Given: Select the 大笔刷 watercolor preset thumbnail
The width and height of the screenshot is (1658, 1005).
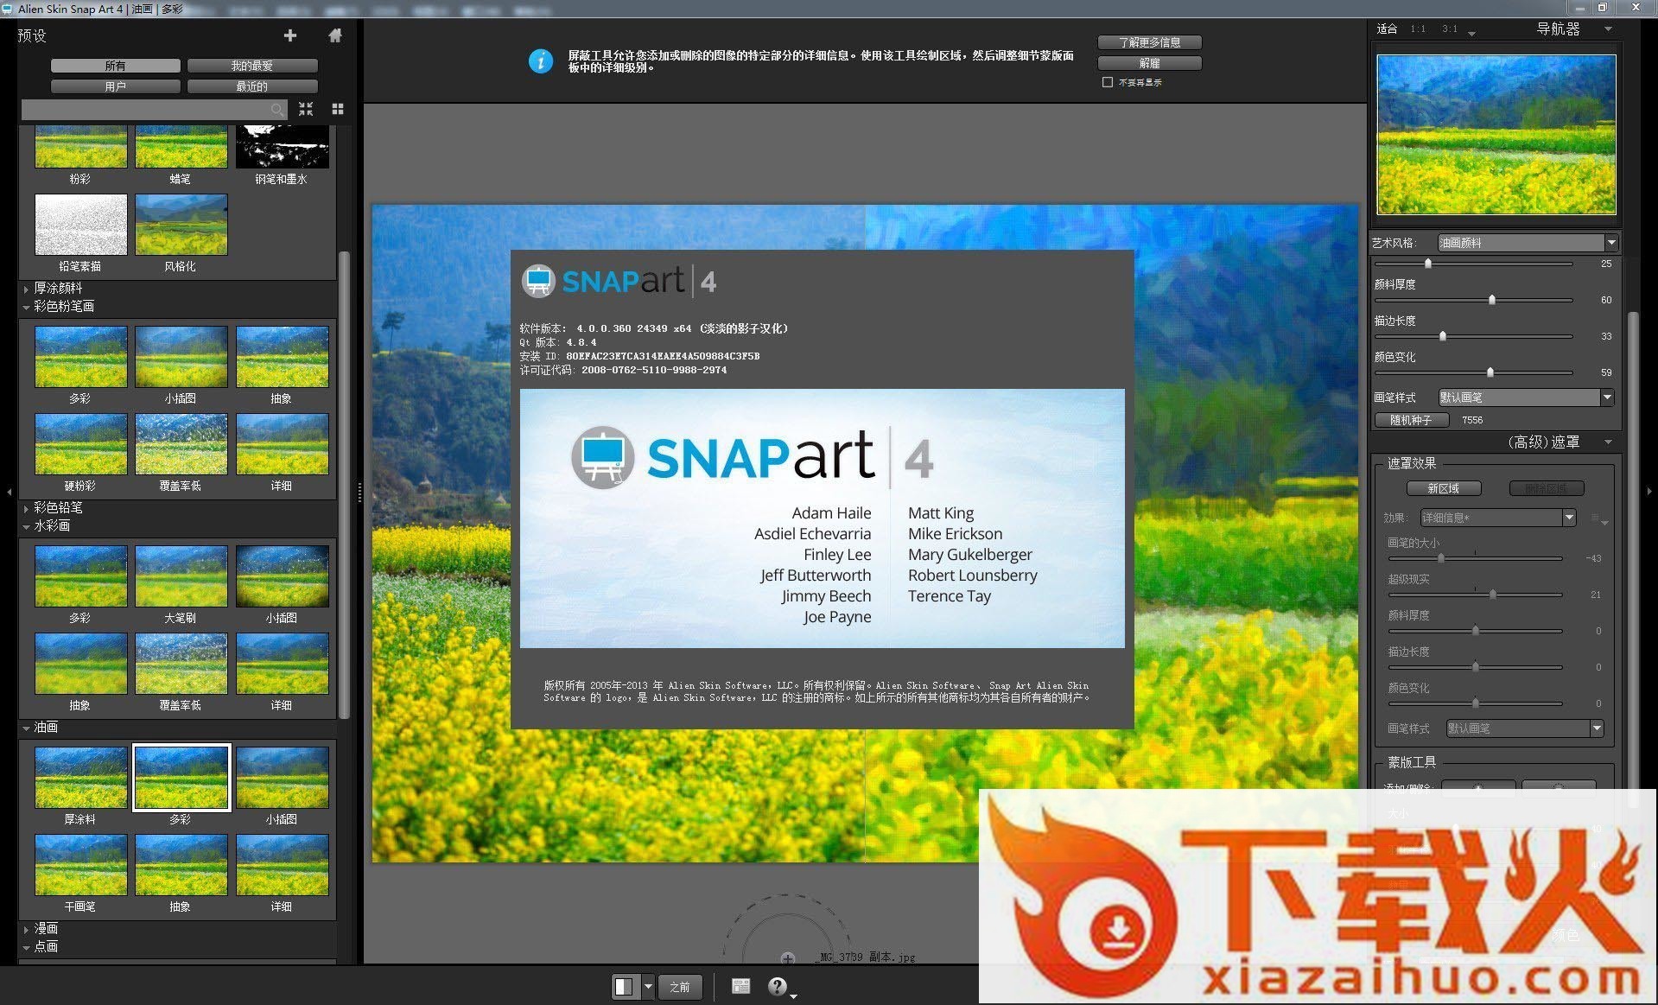Looking at the screenshot, I should coord(181,576).
